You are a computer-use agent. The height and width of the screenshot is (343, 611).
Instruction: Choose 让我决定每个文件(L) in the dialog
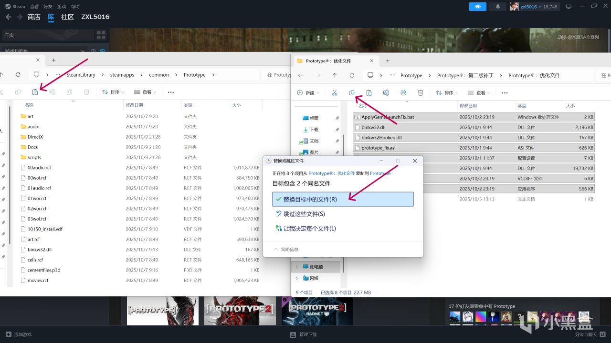[343, 229]
